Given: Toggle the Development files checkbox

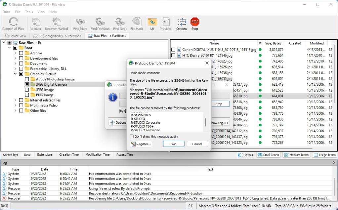Looking at the screenshot, I should (x=21, y=58).
